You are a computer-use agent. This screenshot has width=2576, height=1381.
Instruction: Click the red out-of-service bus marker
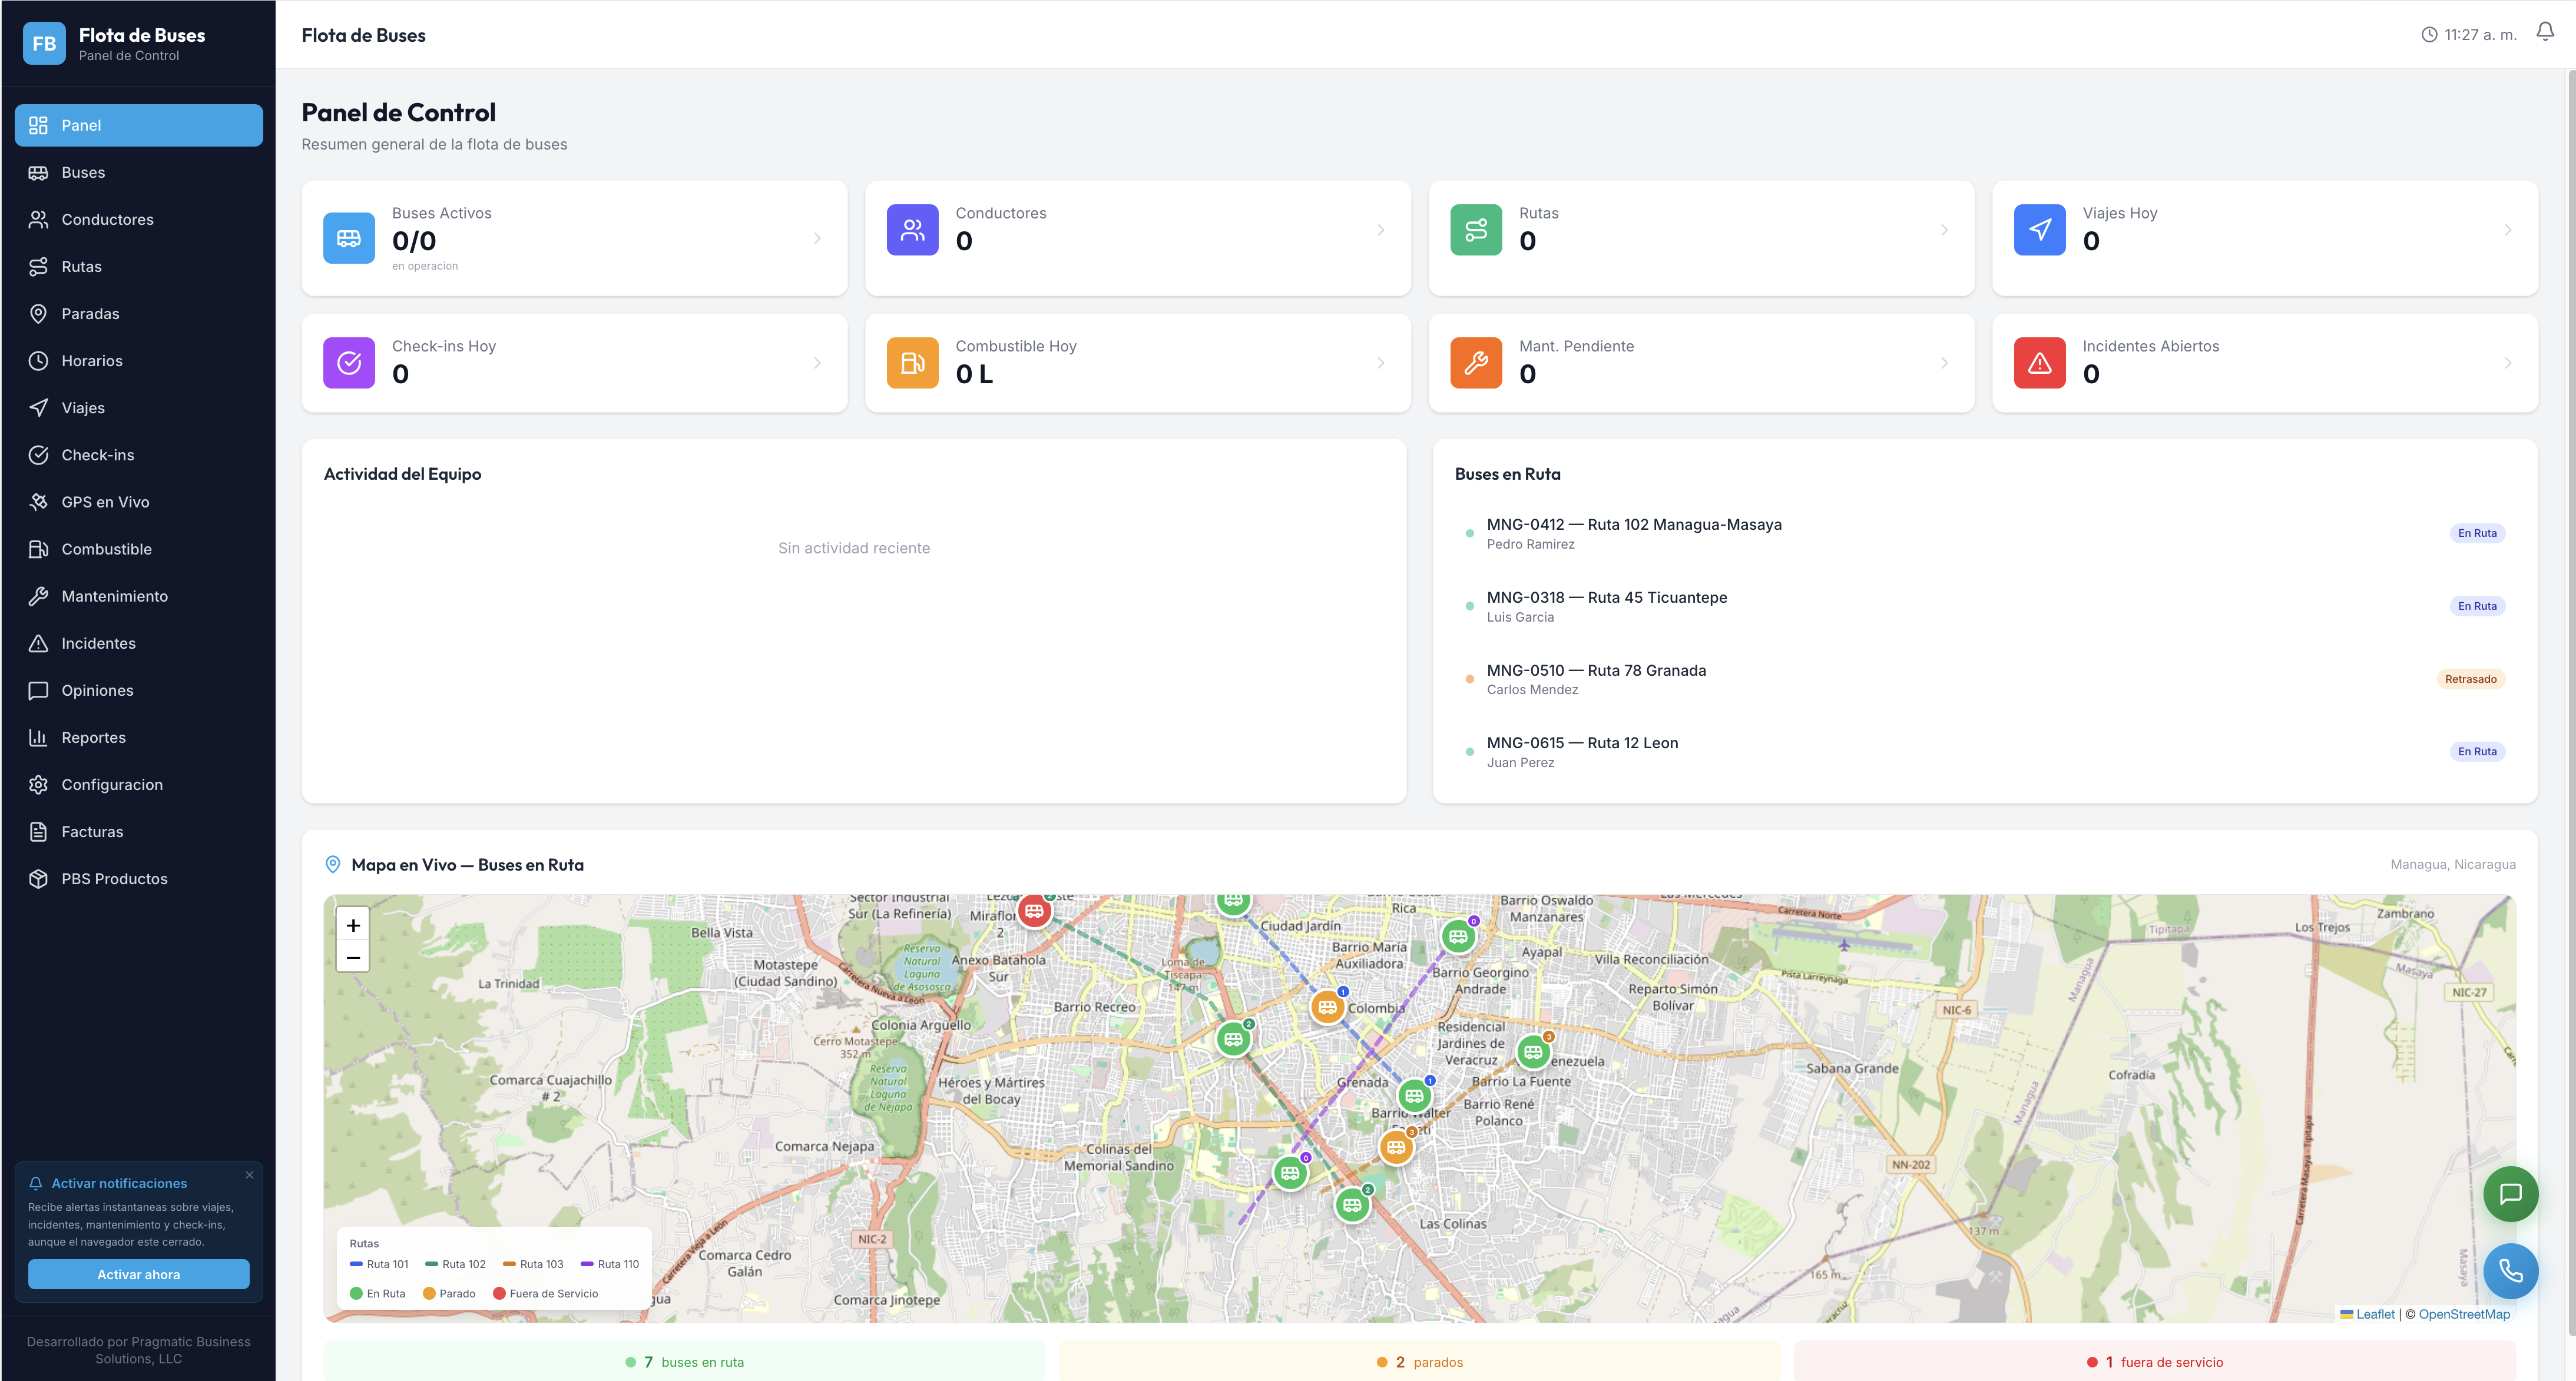pyautogui.click(x=1034, y=910)
